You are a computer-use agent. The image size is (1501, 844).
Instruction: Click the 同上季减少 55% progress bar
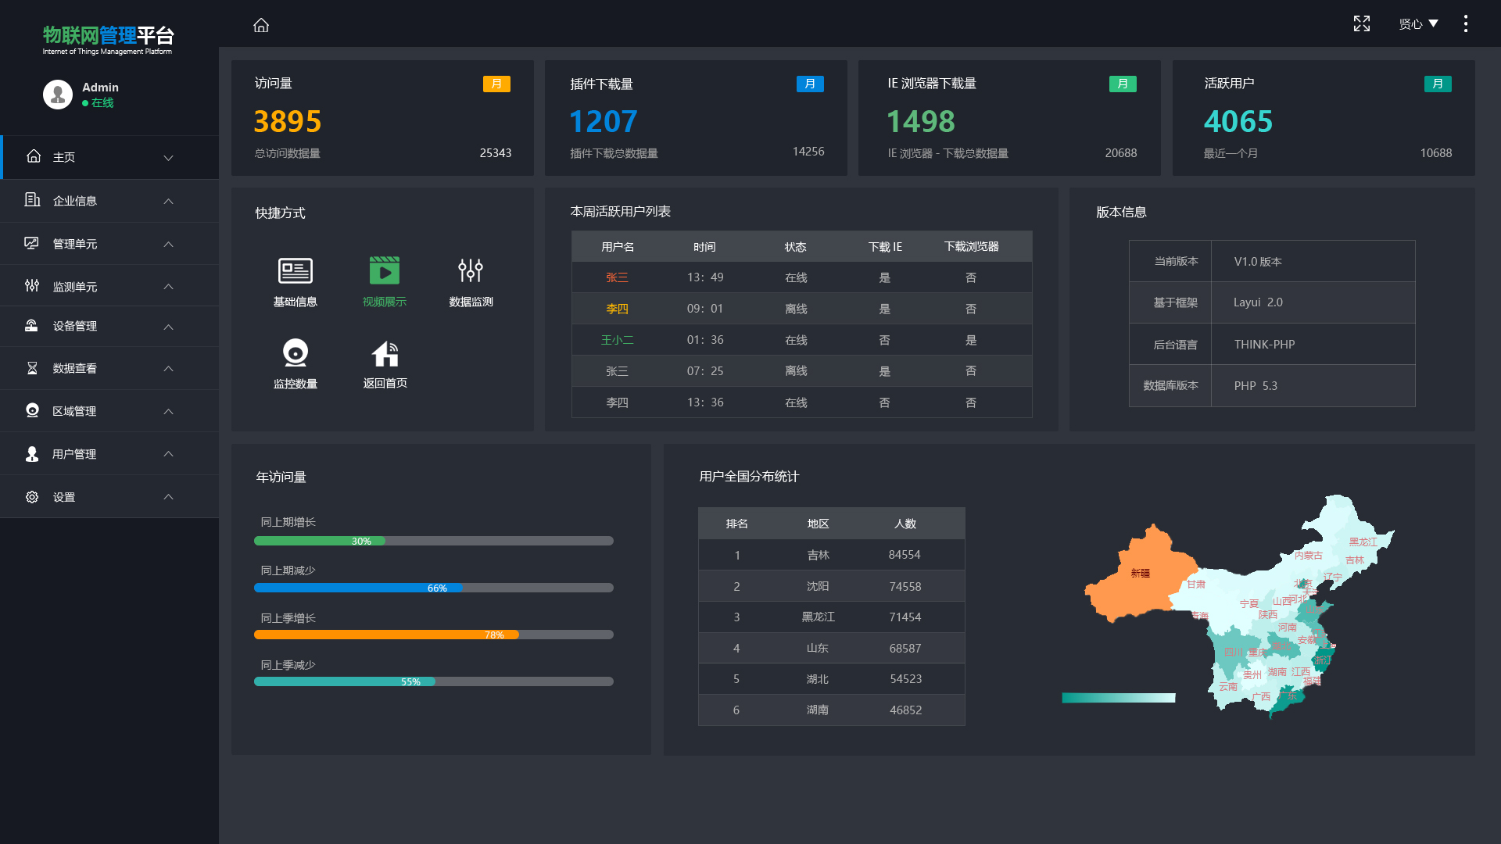tap(434, 681)
